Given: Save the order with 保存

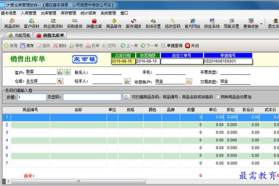Looking at the screenshot, I should point(27,46).
